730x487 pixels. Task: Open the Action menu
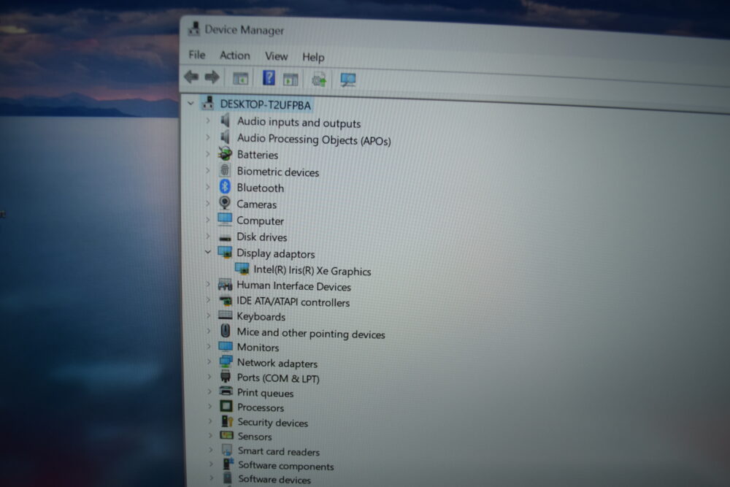[234, 55]
